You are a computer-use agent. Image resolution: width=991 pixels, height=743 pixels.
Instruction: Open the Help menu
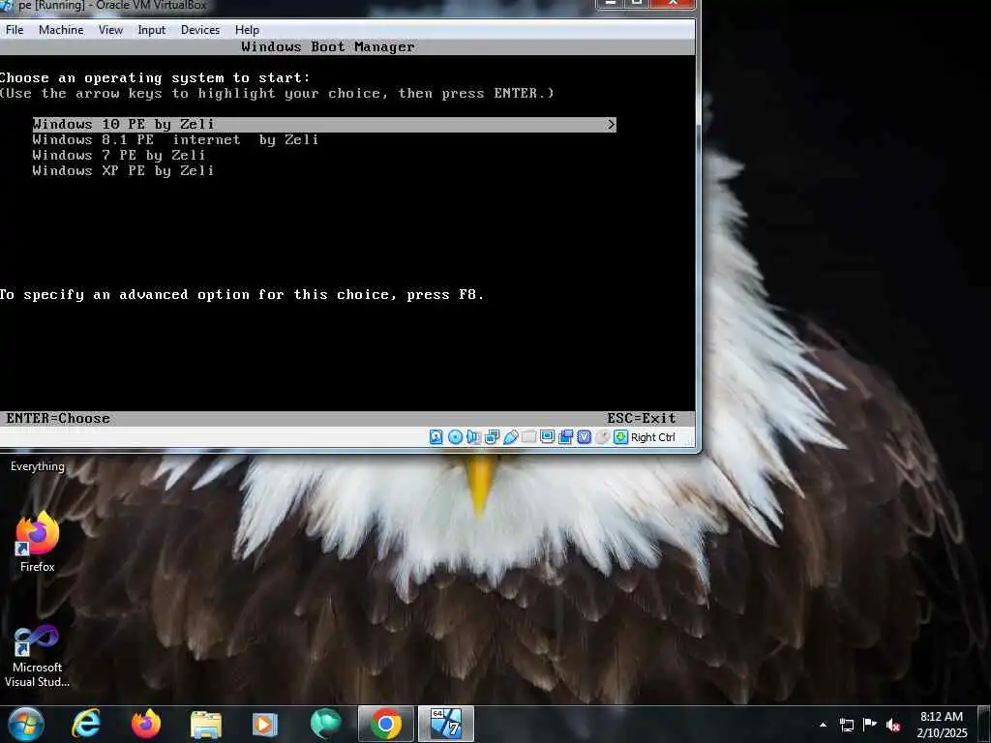(247, 30)
